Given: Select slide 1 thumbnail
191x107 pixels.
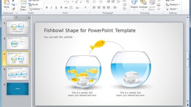Looking at the screenshot, I should pyautogui.click(x=18, y=27).
